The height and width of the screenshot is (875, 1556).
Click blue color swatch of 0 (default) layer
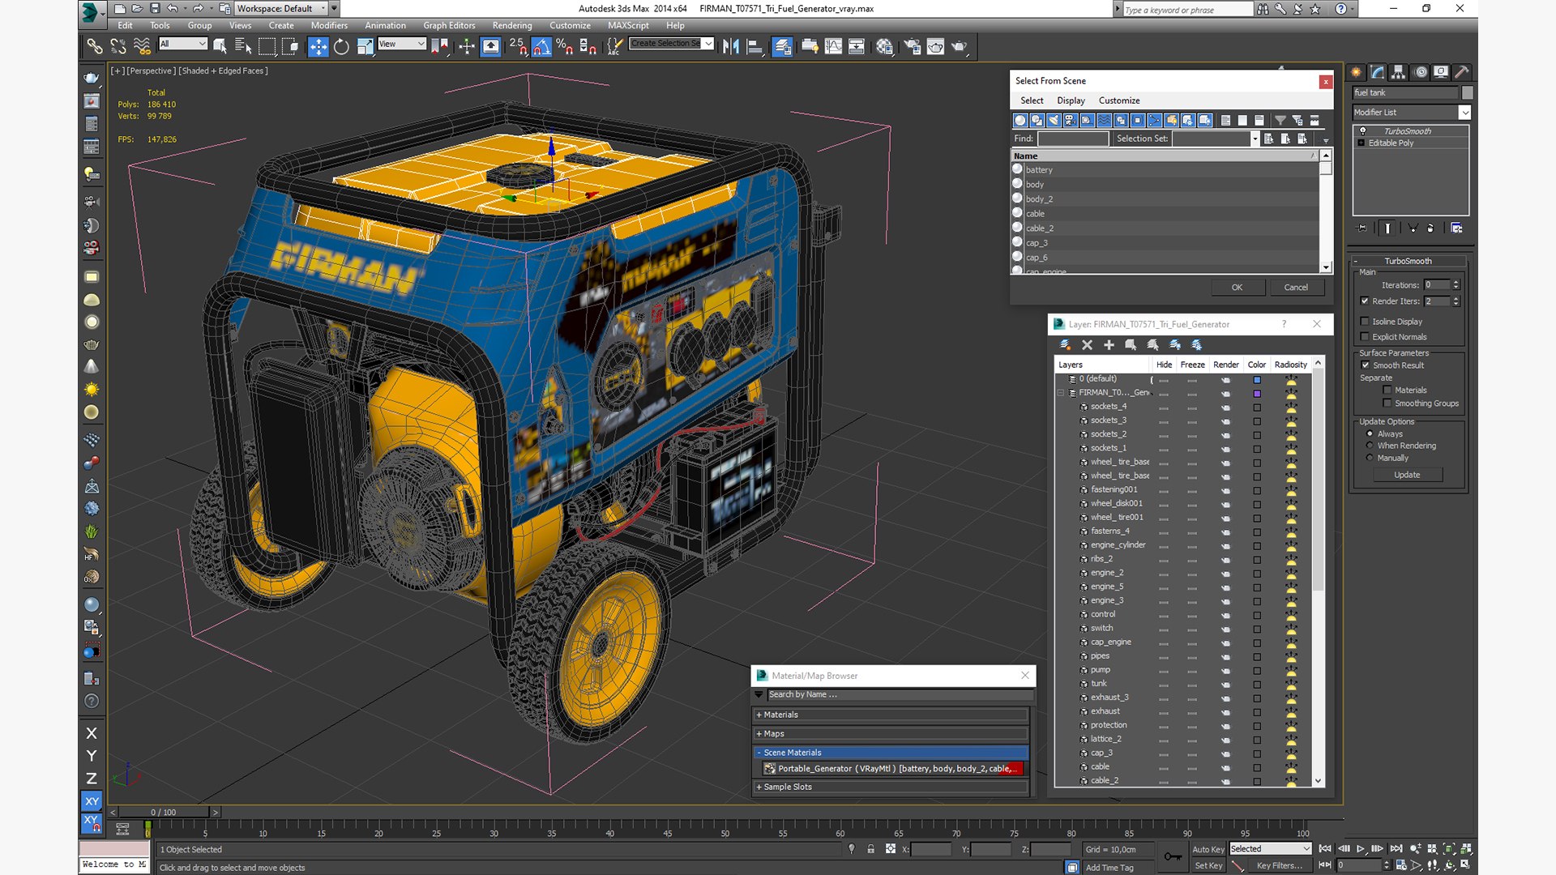[1257, 380]
